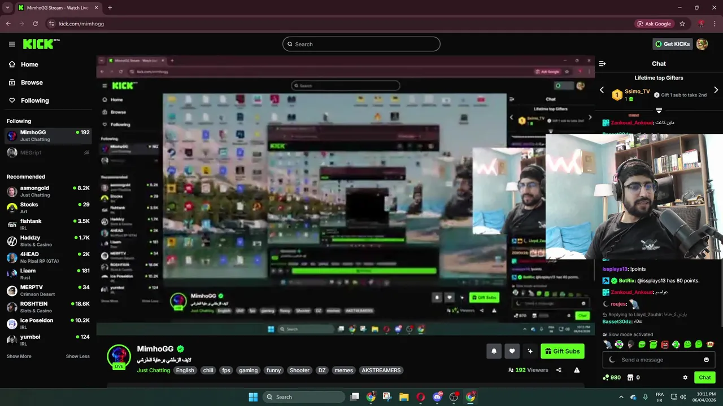Open the Just Chatting category link

point(153,370)
